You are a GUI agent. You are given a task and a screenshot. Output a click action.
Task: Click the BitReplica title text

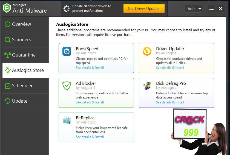pyautogui.click(x=85, y=118)
